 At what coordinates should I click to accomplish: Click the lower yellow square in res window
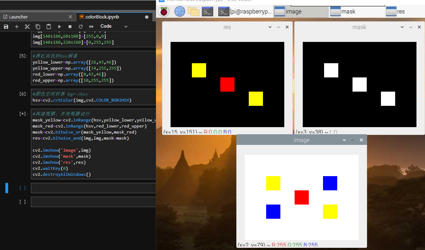[x=256, y=99]
